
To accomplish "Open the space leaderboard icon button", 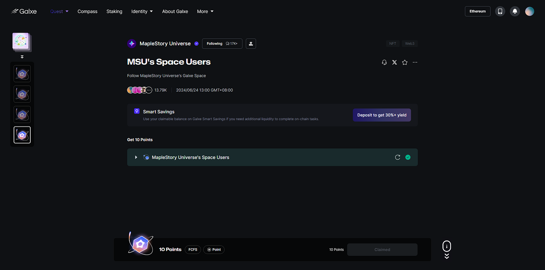I will pos(251,44).
